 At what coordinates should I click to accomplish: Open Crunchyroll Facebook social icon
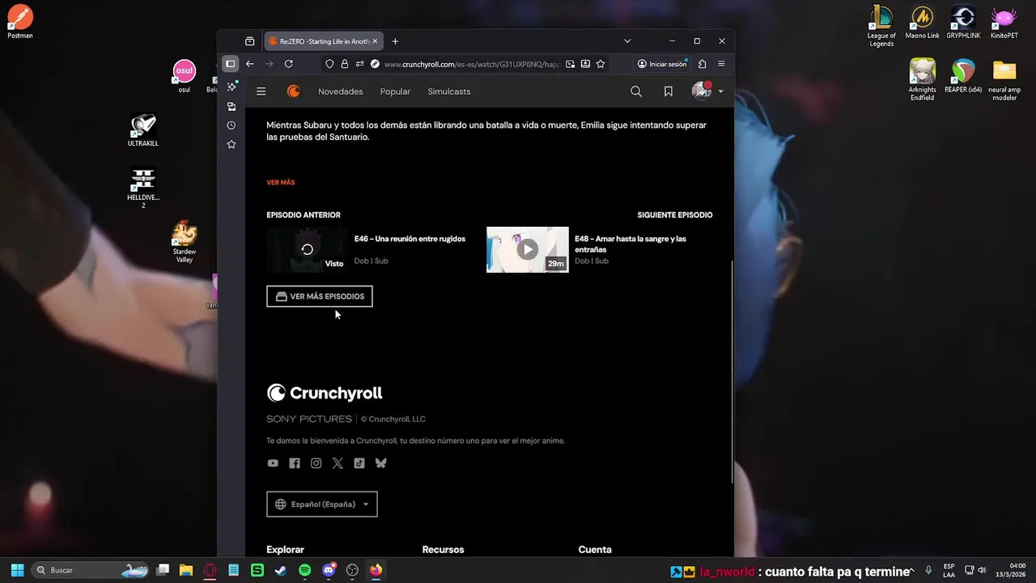(x=295, y=463)
